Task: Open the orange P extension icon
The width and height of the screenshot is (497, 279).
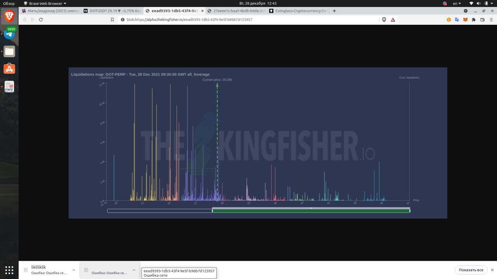Action: click(x=448, y=19)
